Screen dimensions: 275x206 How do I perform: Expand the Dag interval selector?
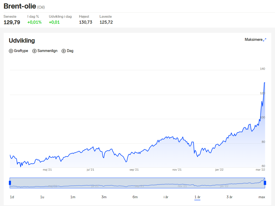68,51
